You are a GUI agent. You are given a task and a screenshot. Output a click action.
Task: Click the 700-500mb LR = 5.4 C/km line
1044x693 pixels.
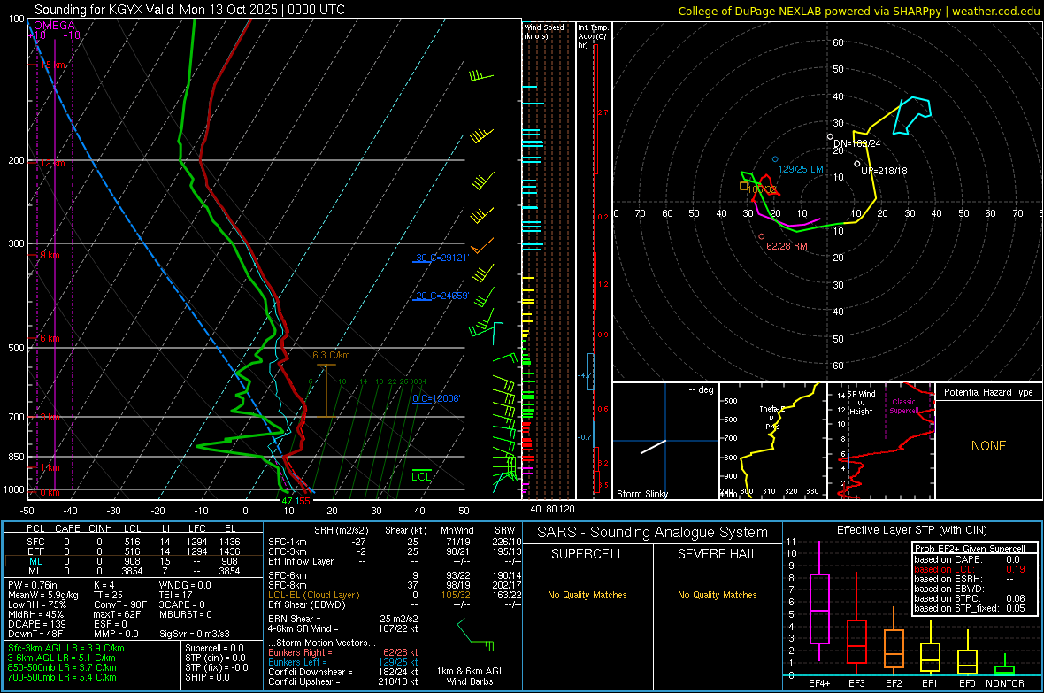(62, 678)
